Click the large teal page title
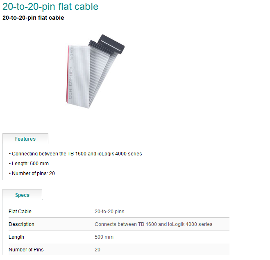Screen dimensions: 270x260 pyautogui.click(x=50, y=7)
